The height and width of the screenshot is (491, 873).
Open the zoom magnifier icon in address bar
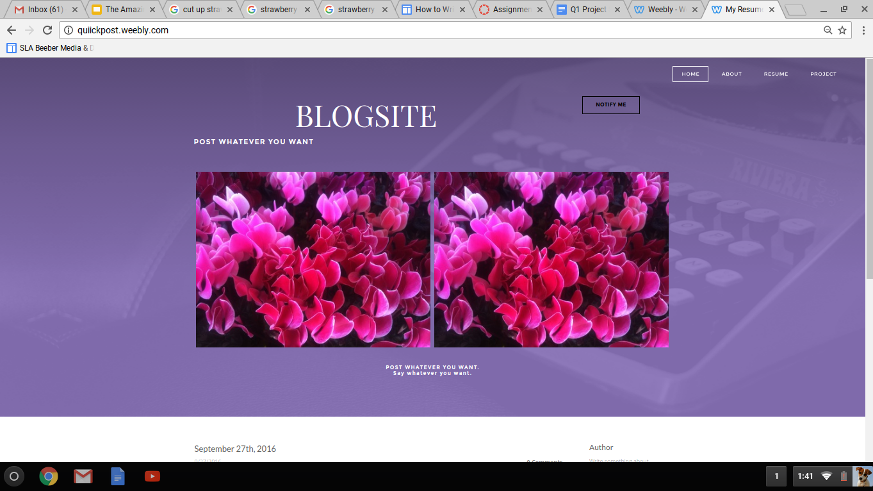click(828, 30)
